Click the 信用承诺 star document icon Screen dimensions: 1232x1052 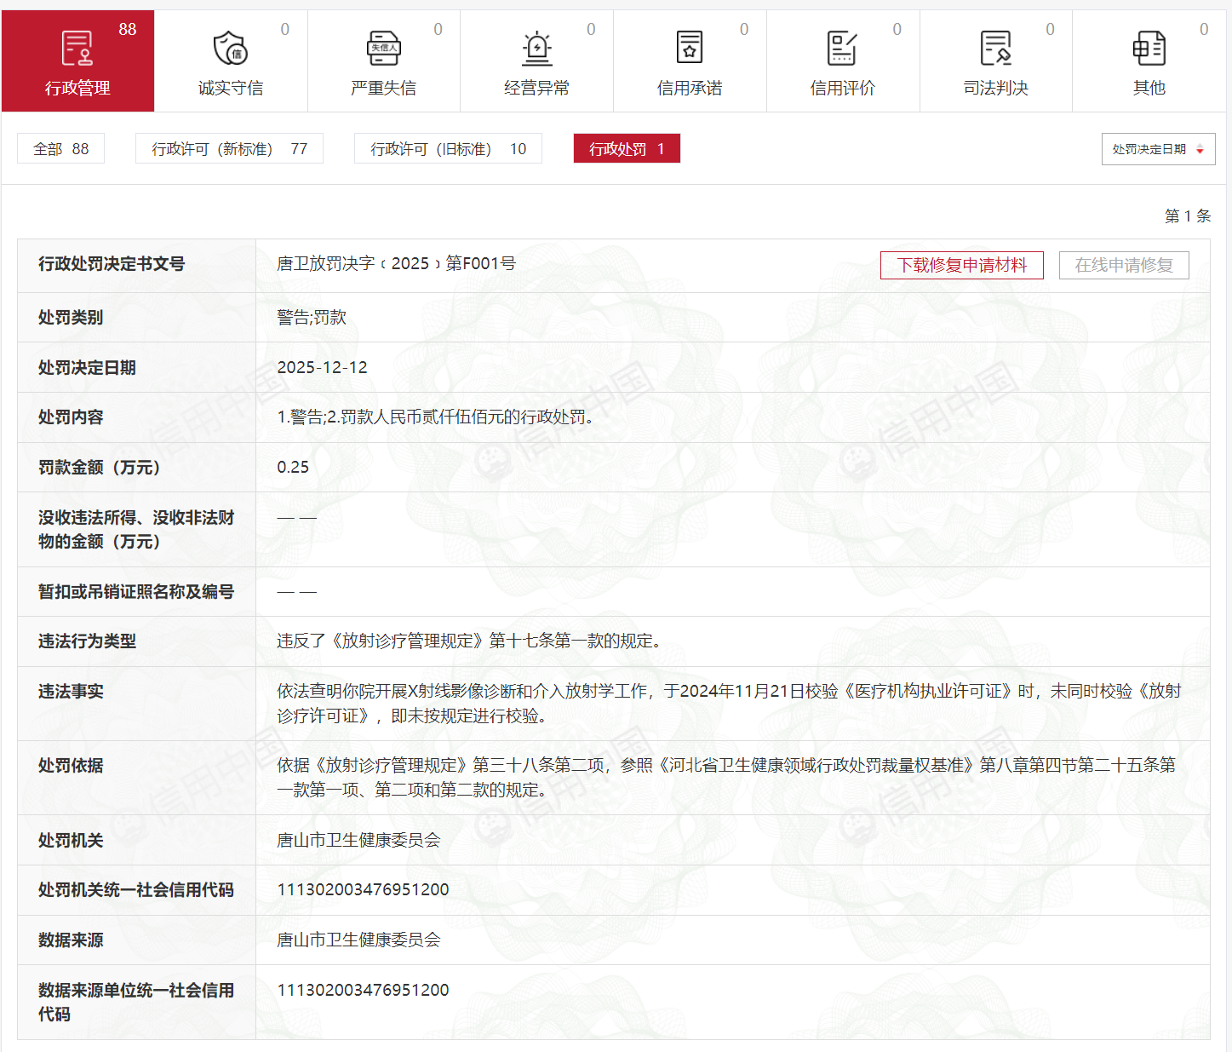click(690, 48)
